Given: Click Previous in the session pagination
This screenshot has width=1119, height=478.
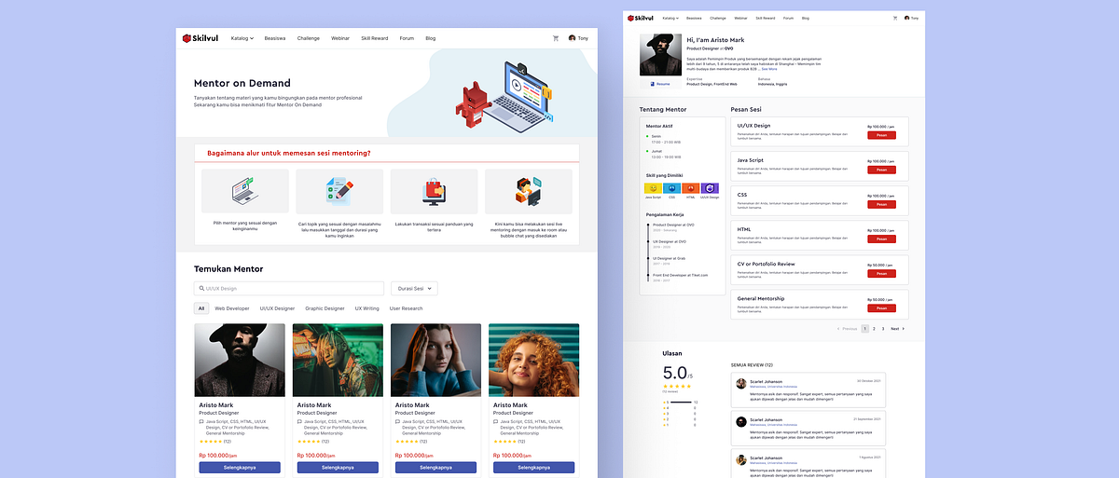Looking at the screenshot, I should tap(848, 329).
